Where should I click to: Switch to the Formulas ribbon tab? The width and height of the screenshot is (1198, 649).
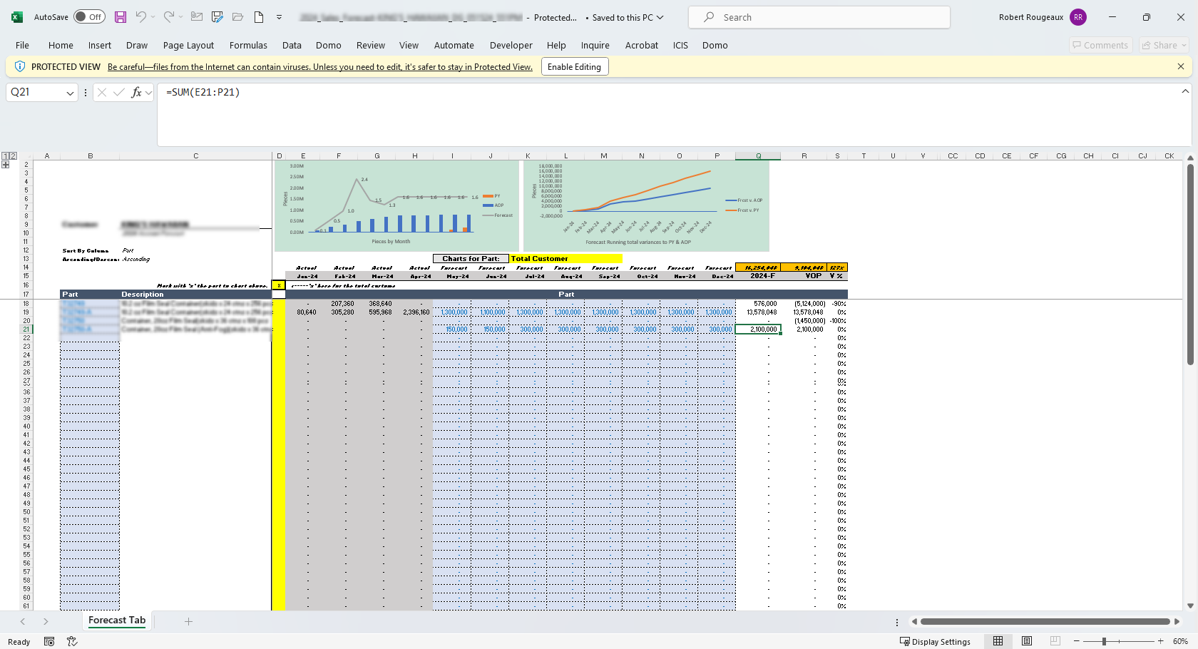tap(248, 45)
